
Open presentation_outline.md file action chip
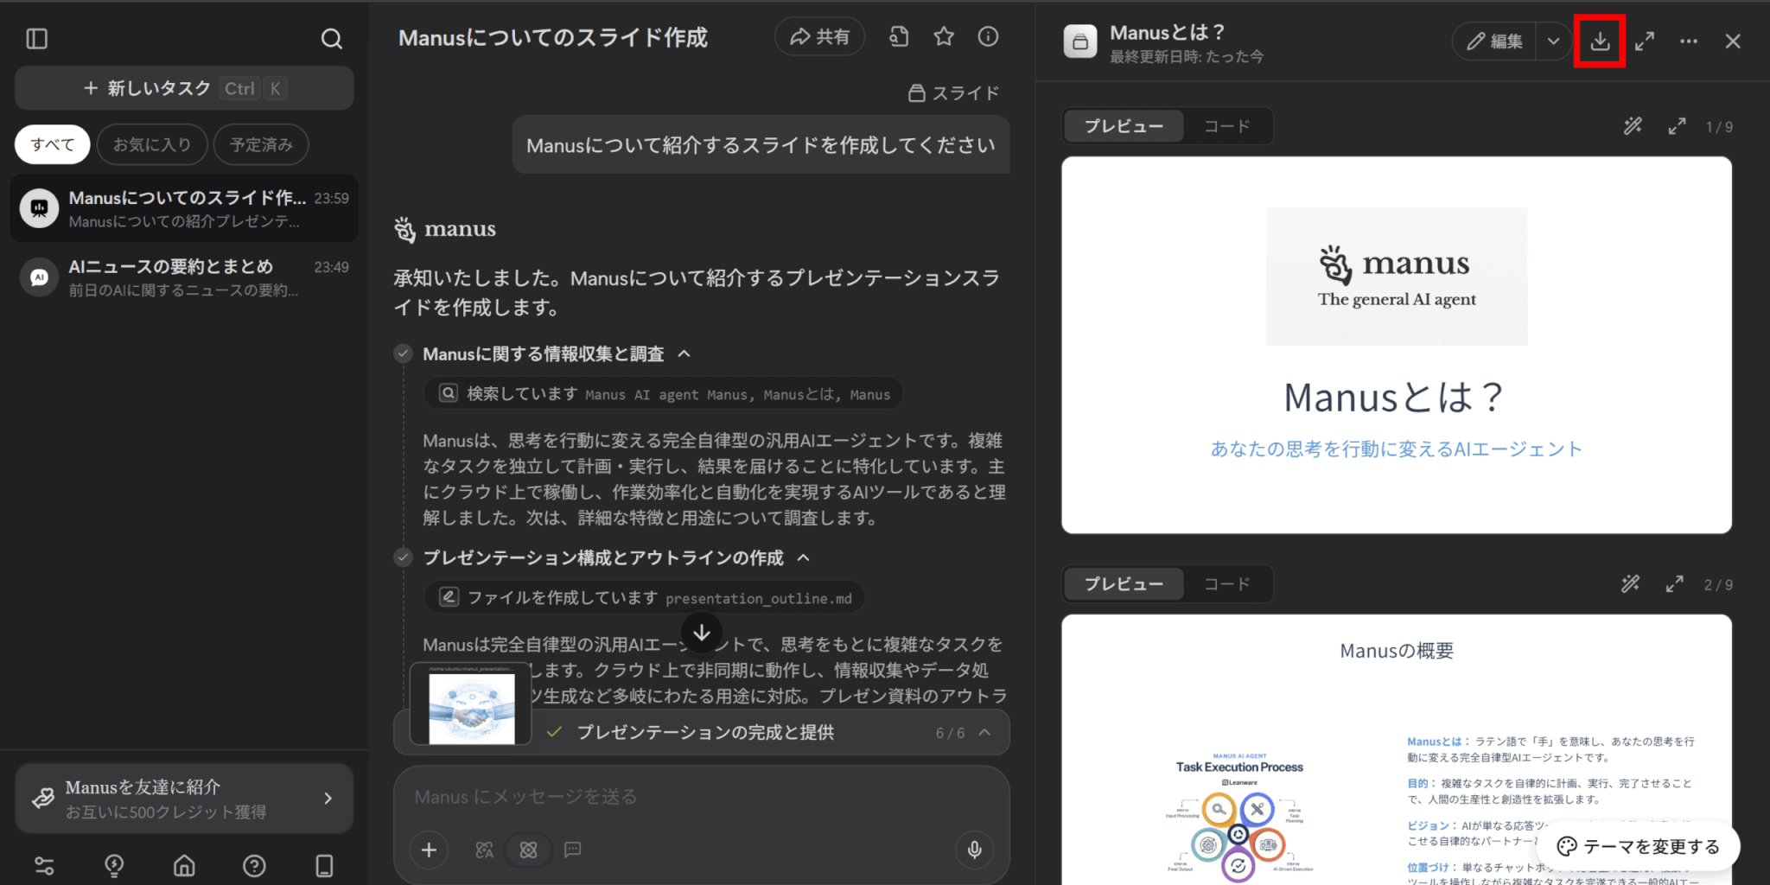click(x=644, y=597)
